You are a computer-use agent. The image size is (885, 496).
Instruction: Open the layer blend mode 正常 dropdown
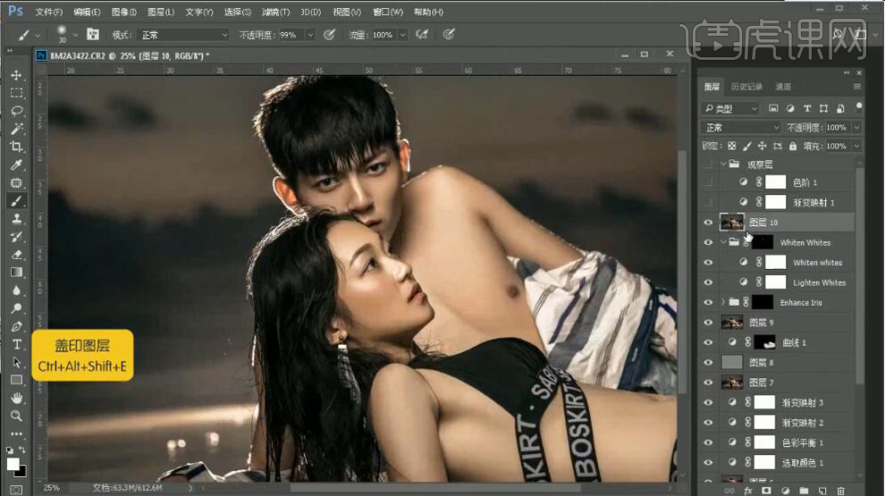click(x=740, y=128)
